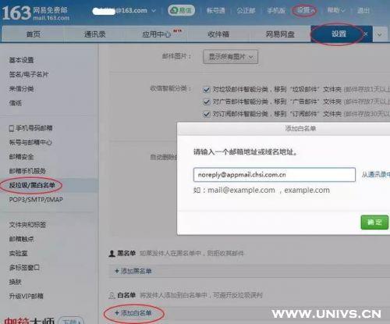Screen dimensions: 390x324
Task: Open 换肤 in the sidebar
Action: tap(15, 282)
